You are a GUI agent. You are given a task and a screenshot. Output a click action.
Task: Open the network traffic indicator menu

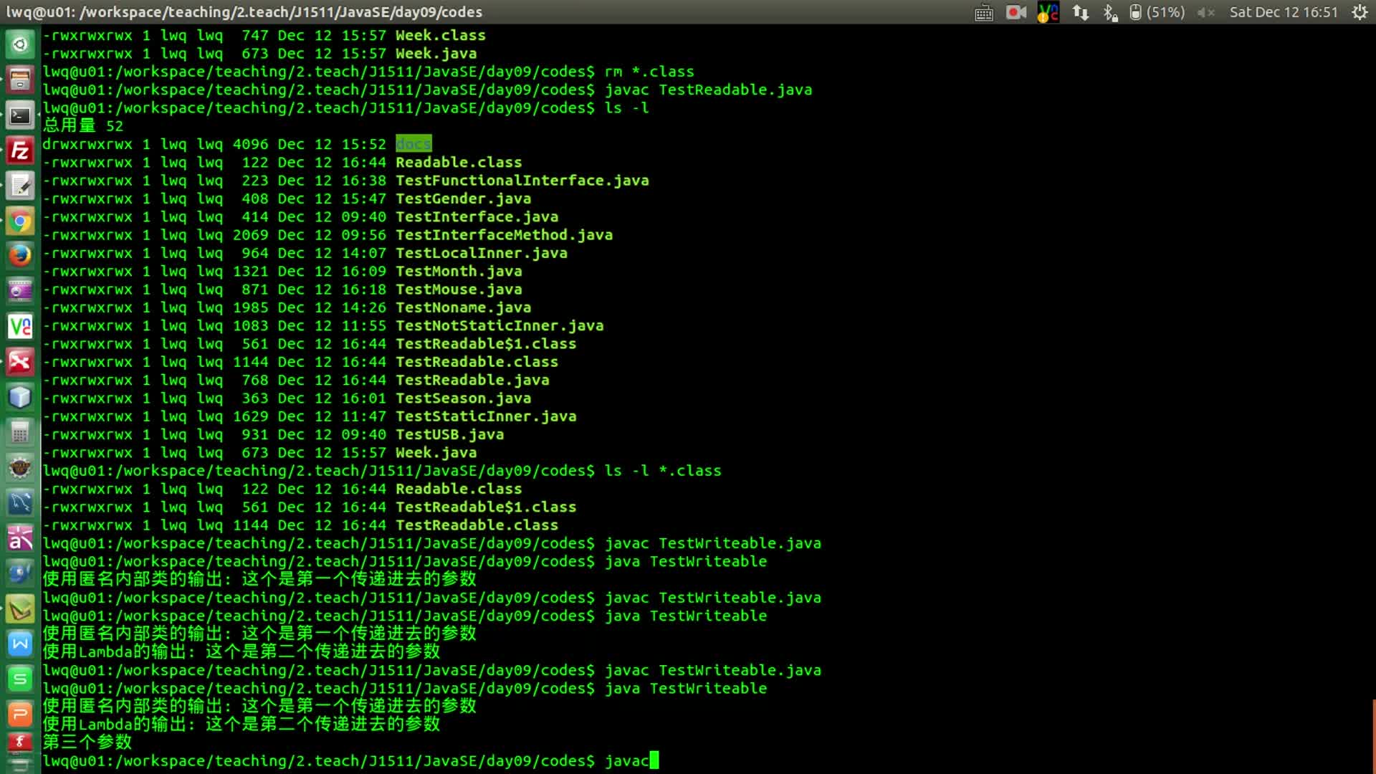(1081, 12)
